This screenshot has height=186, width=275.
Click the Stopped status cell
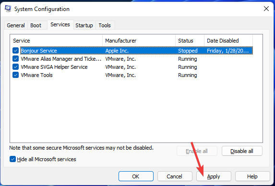(x=188, y=51)
